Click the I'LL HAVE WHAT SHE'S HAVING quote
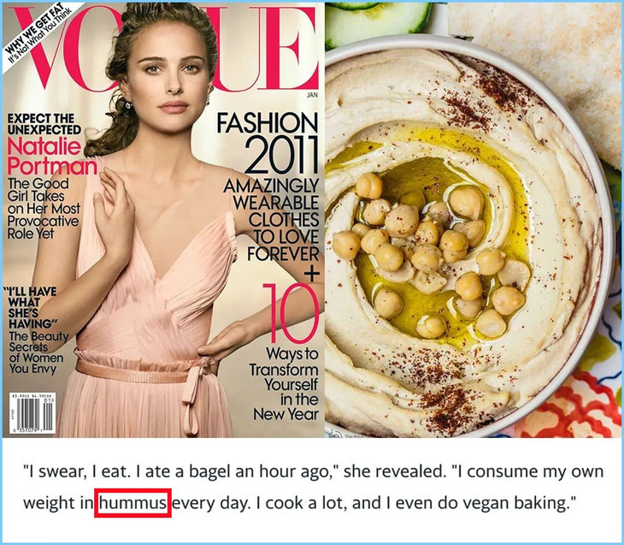The width and height of the screenshot is (624, 545). 31,307
